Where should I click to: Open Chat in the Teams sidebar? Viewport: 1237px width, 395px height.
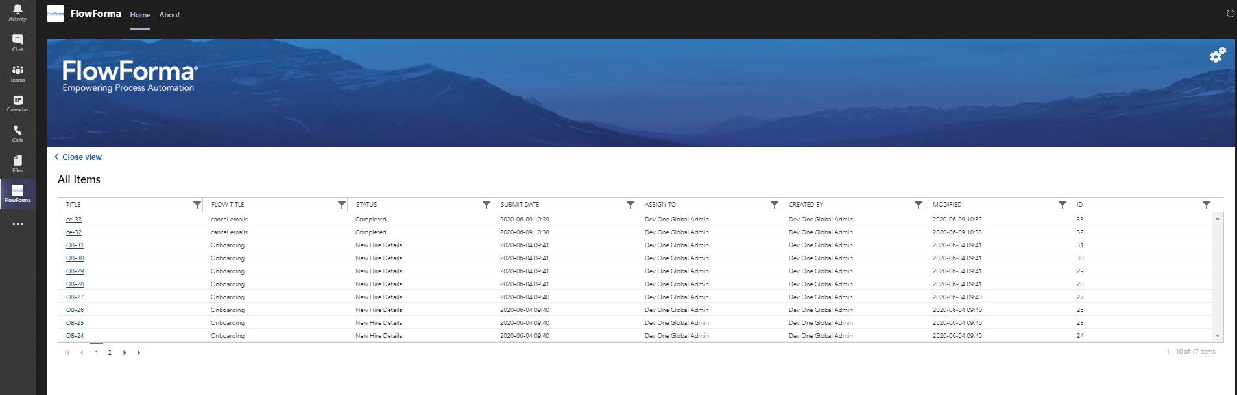click(18, 43)
